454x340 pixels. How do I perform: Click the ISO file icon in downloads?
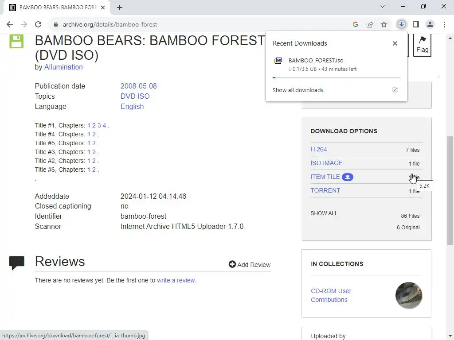[x=278, y=60]
